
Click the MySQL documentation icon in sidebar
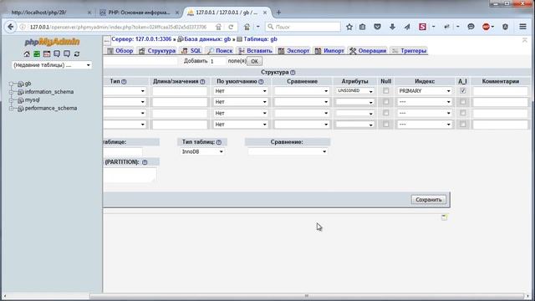[x=67, y=54]
